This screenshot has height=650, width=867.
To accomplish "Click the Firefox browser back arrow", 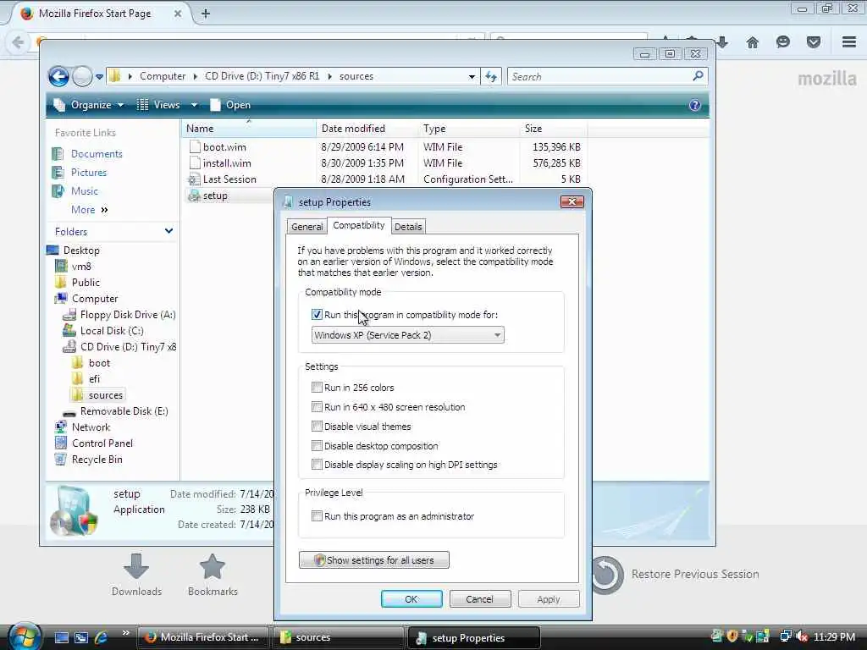I will (x=18, y=42).
